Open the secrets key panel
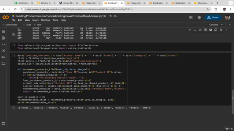Screen dimensions: 234x131 click(3, 57)
